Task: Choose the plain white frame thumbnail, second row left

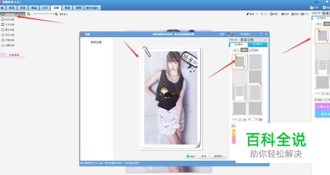Action: click(239, 77)
